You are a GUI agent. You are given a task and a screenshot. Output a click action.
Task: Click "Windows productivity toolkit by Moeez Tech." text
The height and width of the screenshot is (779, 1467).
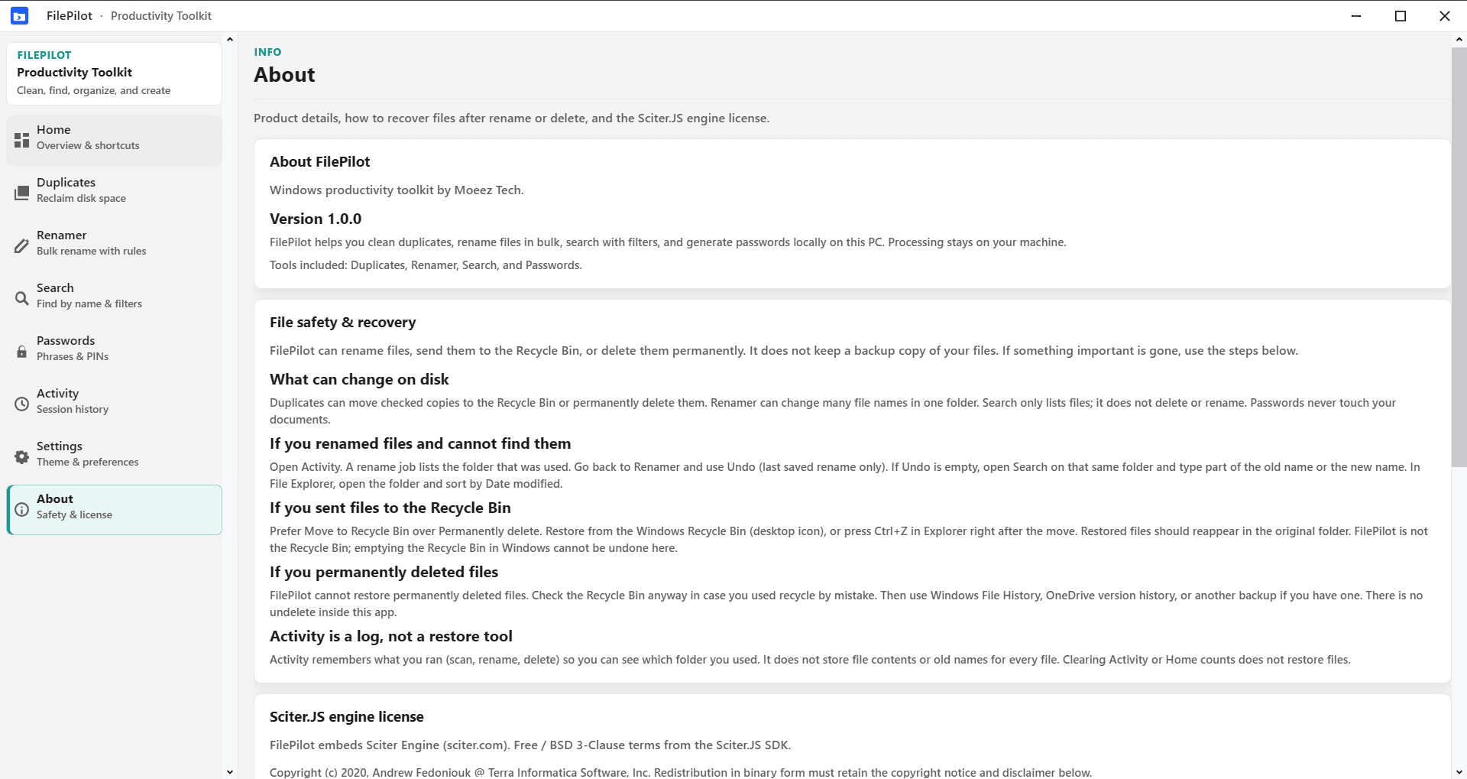(x=397, y=190)
